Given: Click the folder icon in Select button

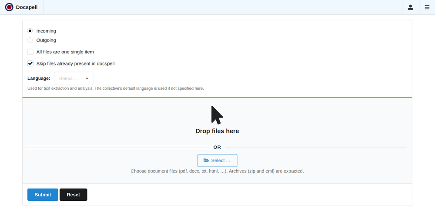Looking at the screenshot, I should 206,160.
